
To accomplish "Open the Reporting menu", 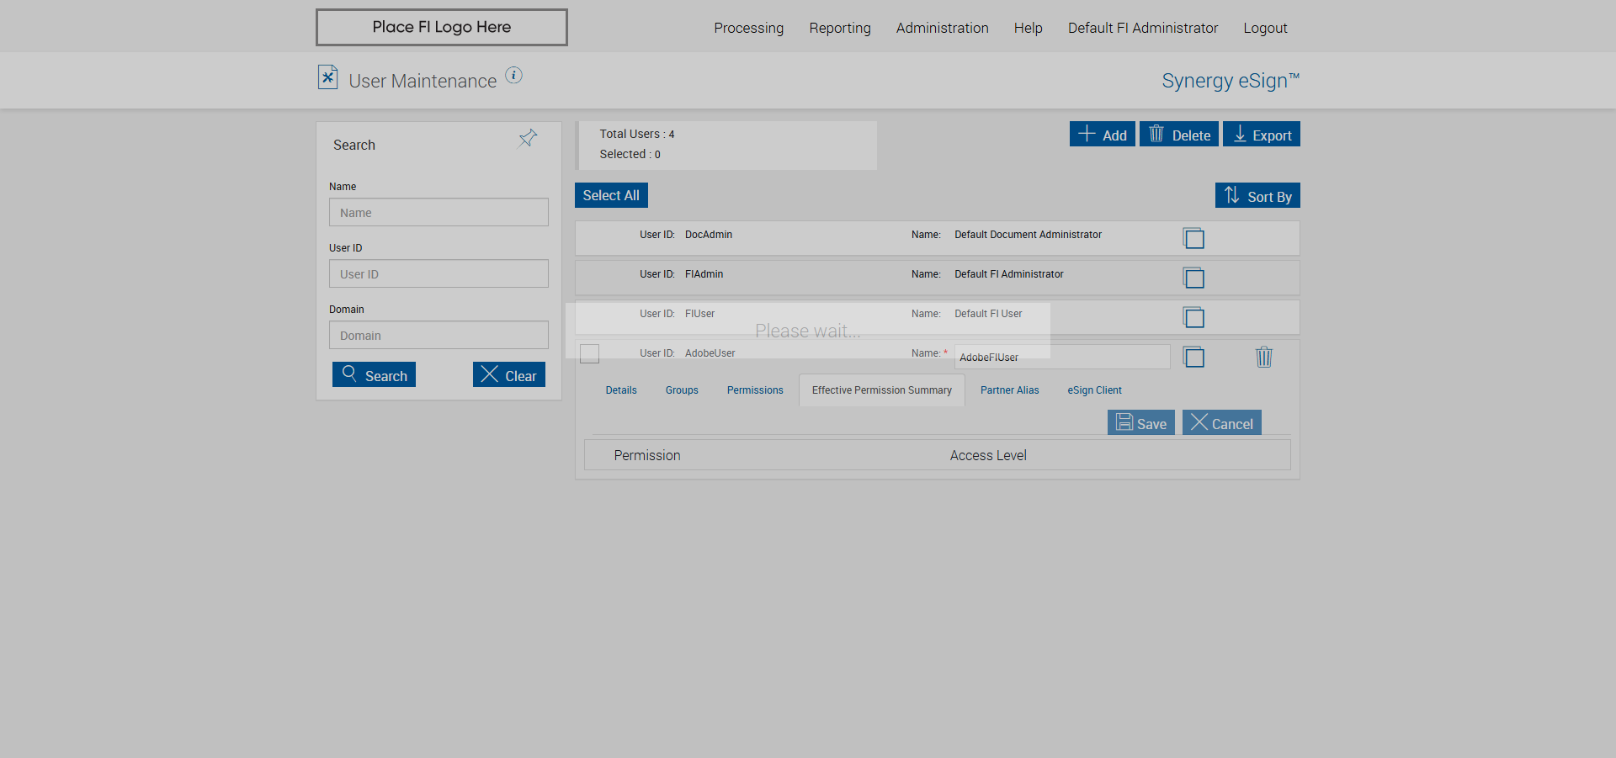I will (840, 28).
